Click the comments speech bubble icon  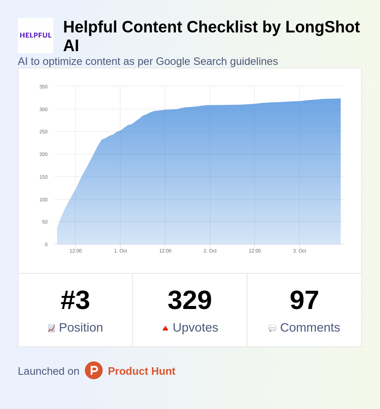(272, 328)
